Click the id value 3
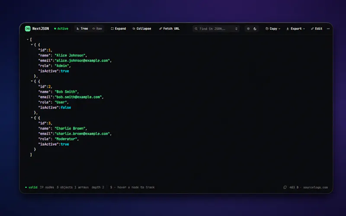The width and height of the screenshot is (346, 216). (50, 123)
